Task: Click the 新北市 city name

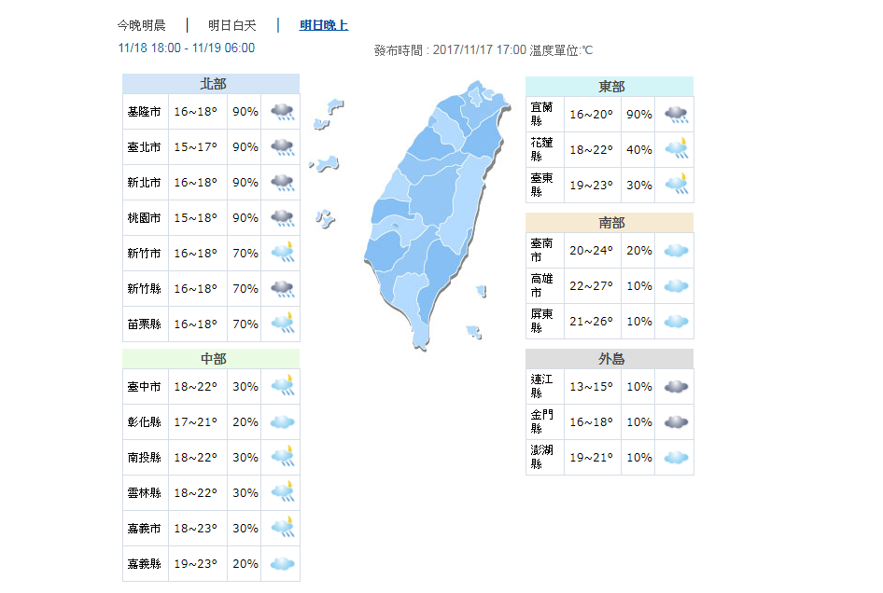Action: pyautogui.click(x=144, y=183)
